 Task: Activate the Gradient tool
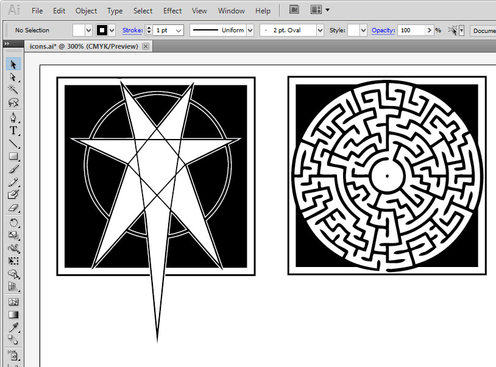pyautogui.click(x=13, y=315)
